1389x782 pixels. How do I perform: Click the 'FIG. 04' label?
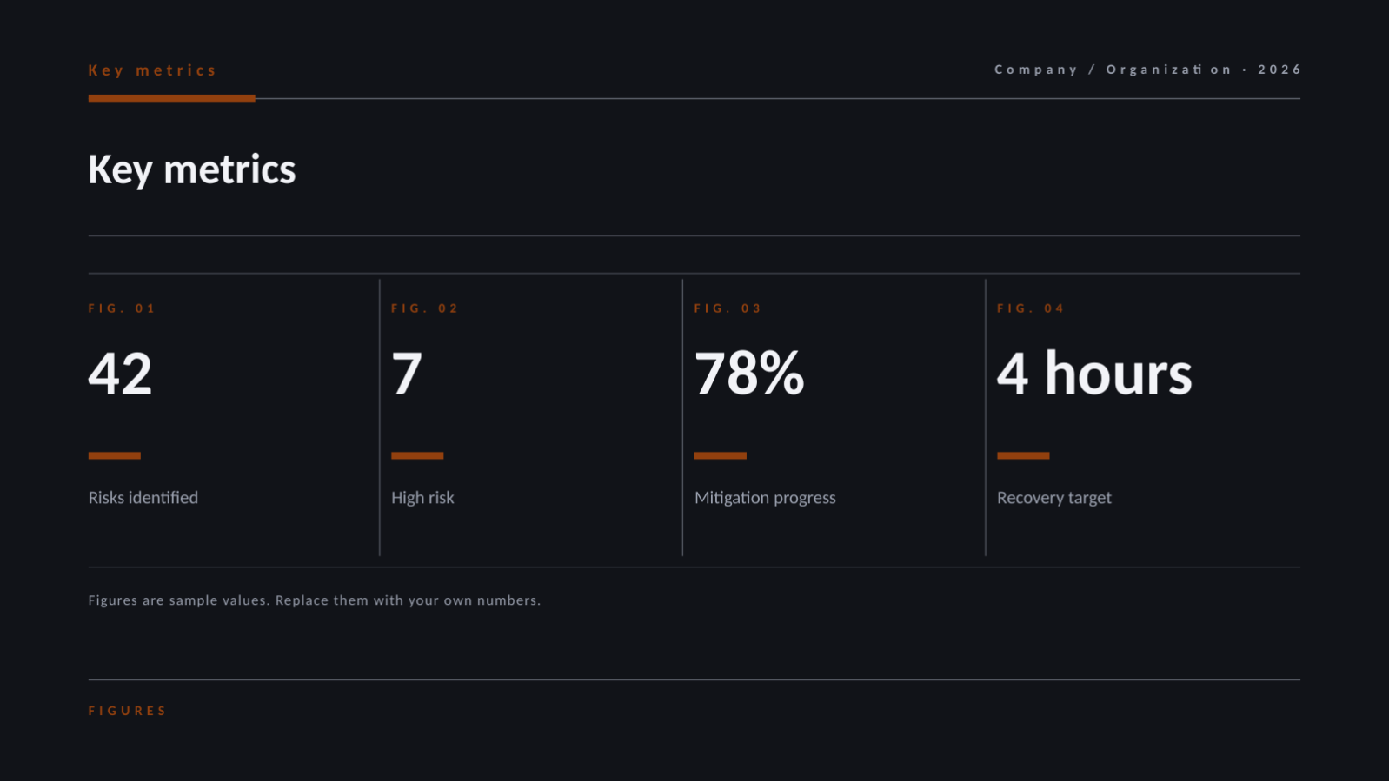1031,308
